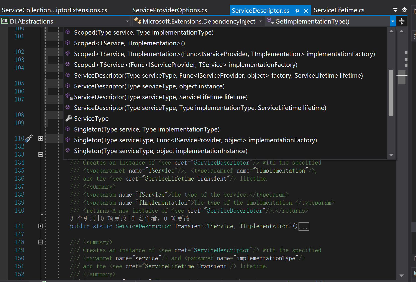This screenshot has width=416, height=282.
Task: Close the ServiceDescriptor.cs tab
Action: pyautogui.click(x=306, y=11)
